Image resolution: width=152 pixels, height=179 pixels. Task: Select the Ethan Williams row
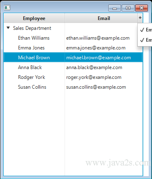[73, 38]
